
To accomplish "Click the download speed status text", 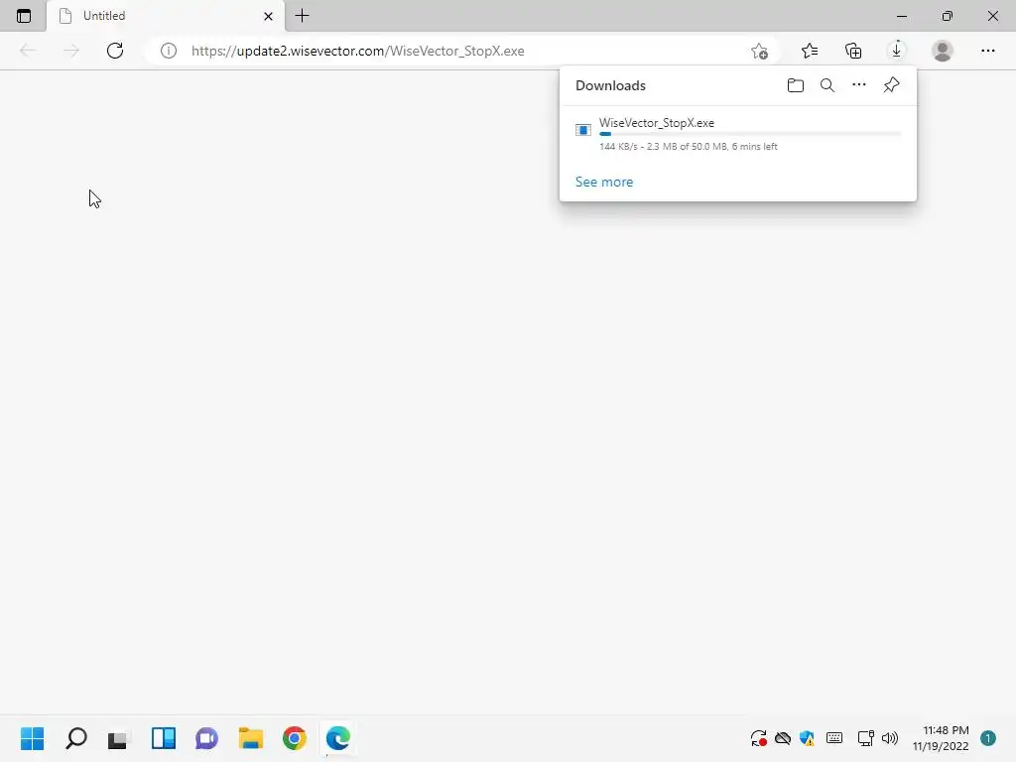I will tap(689, 147).
